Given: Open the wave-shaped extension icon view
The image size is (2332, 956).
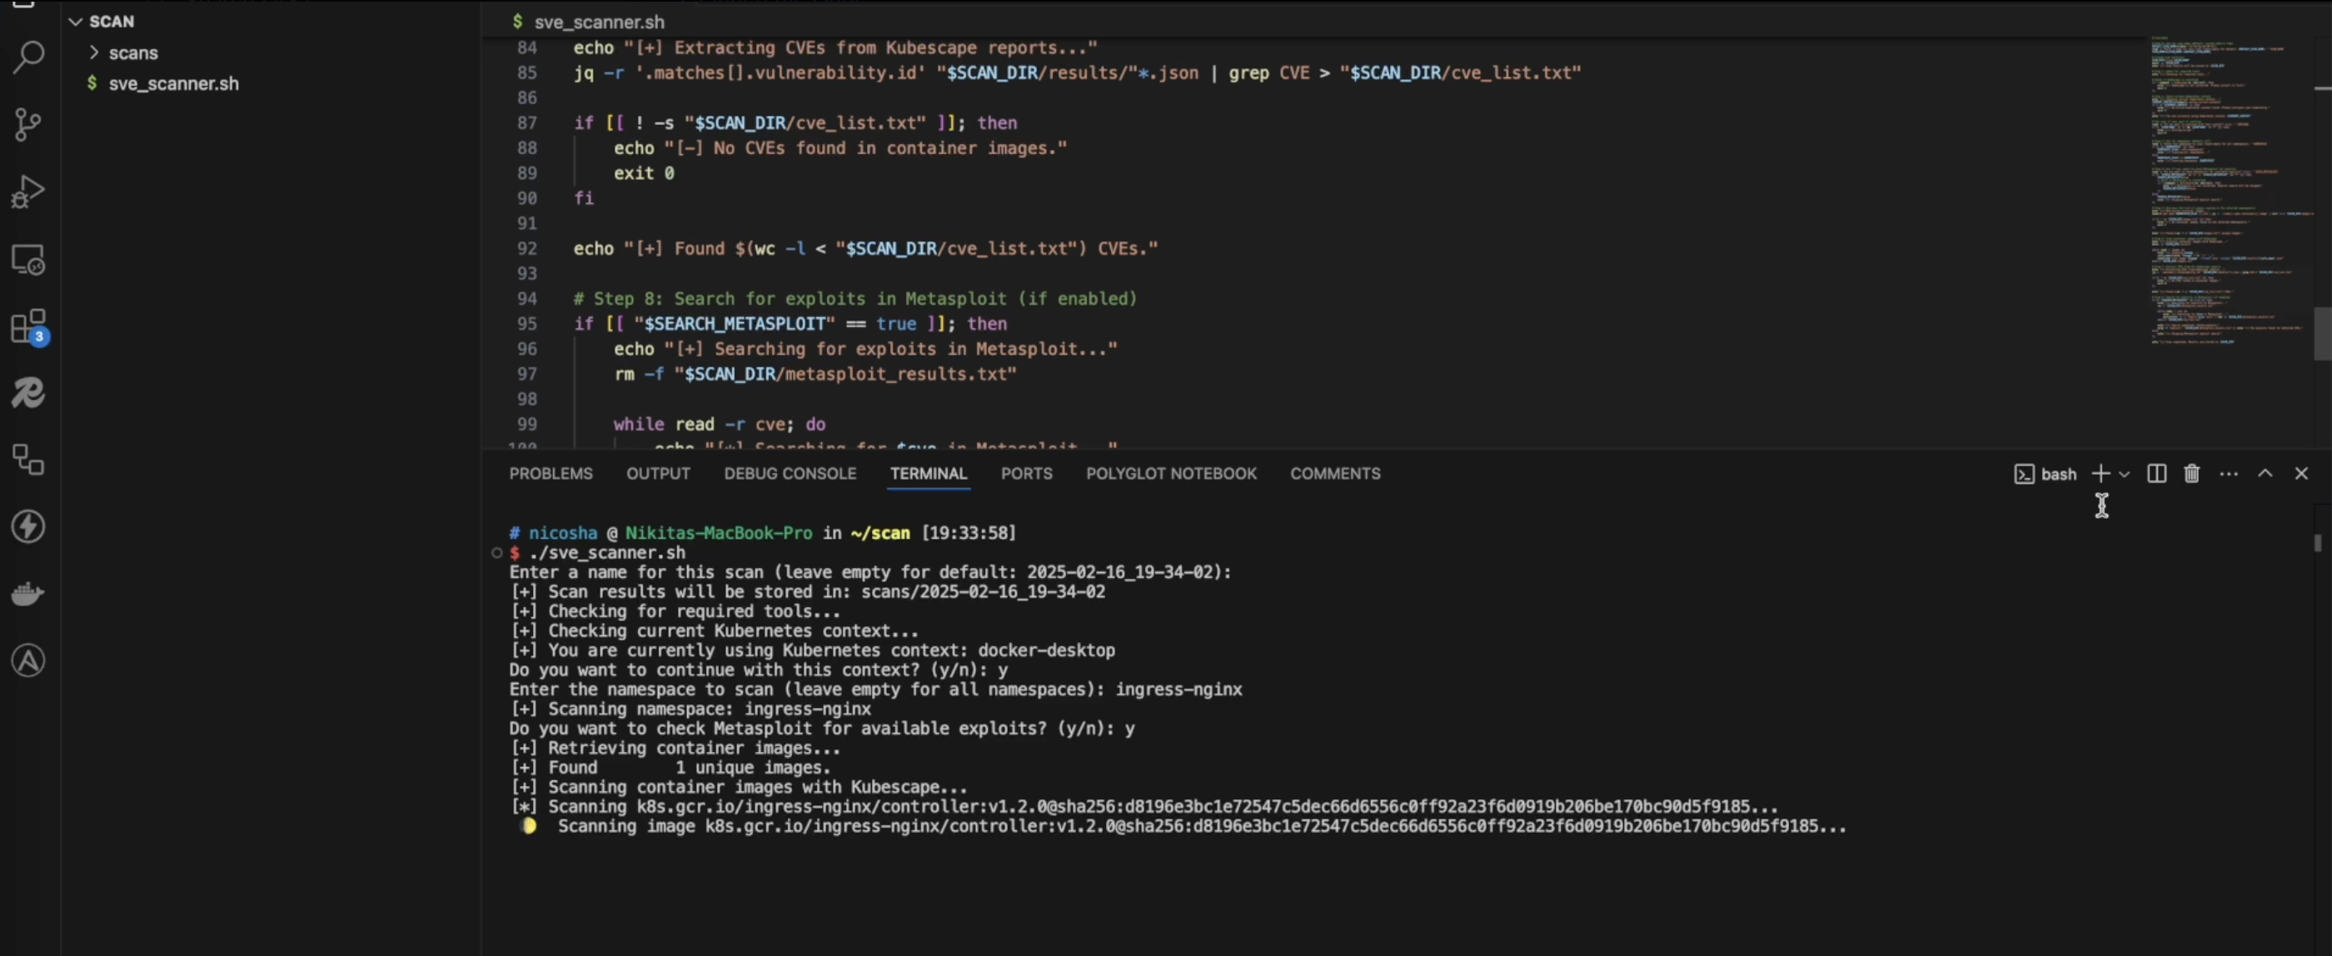Looking at the screenshot, I should 28,393.
